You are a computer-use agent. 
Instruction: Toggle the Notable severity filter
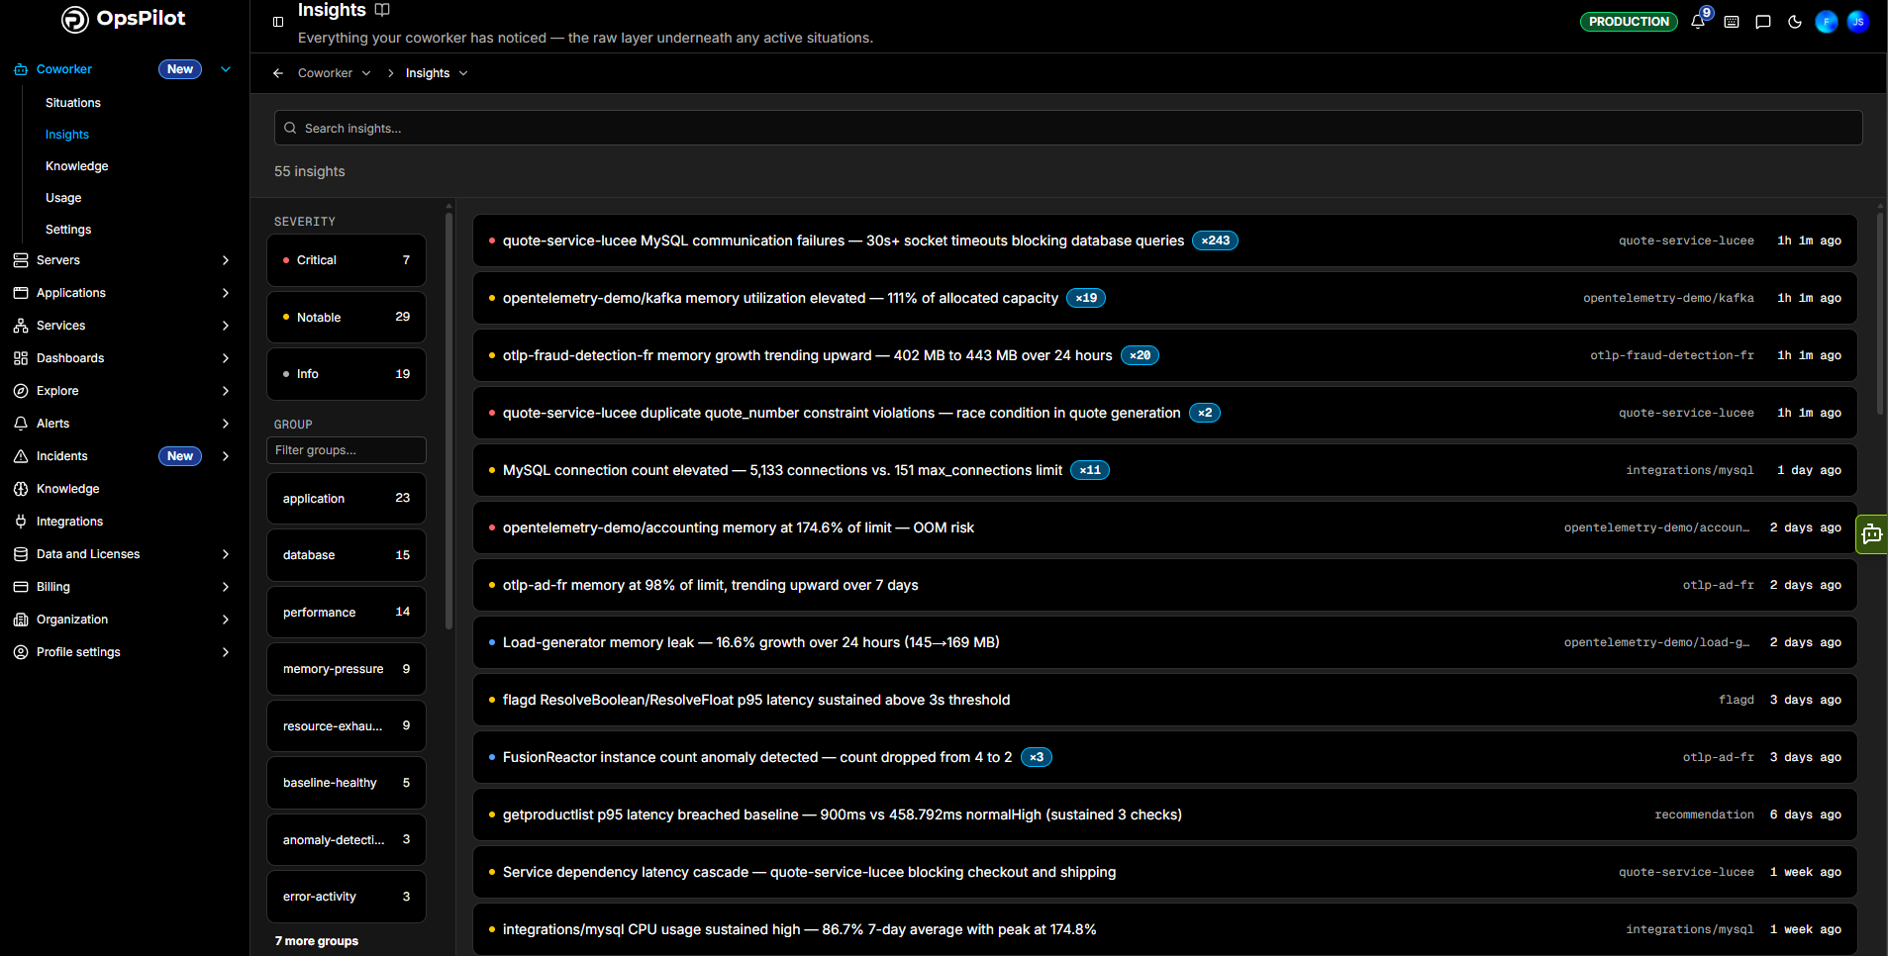(347, 318)
